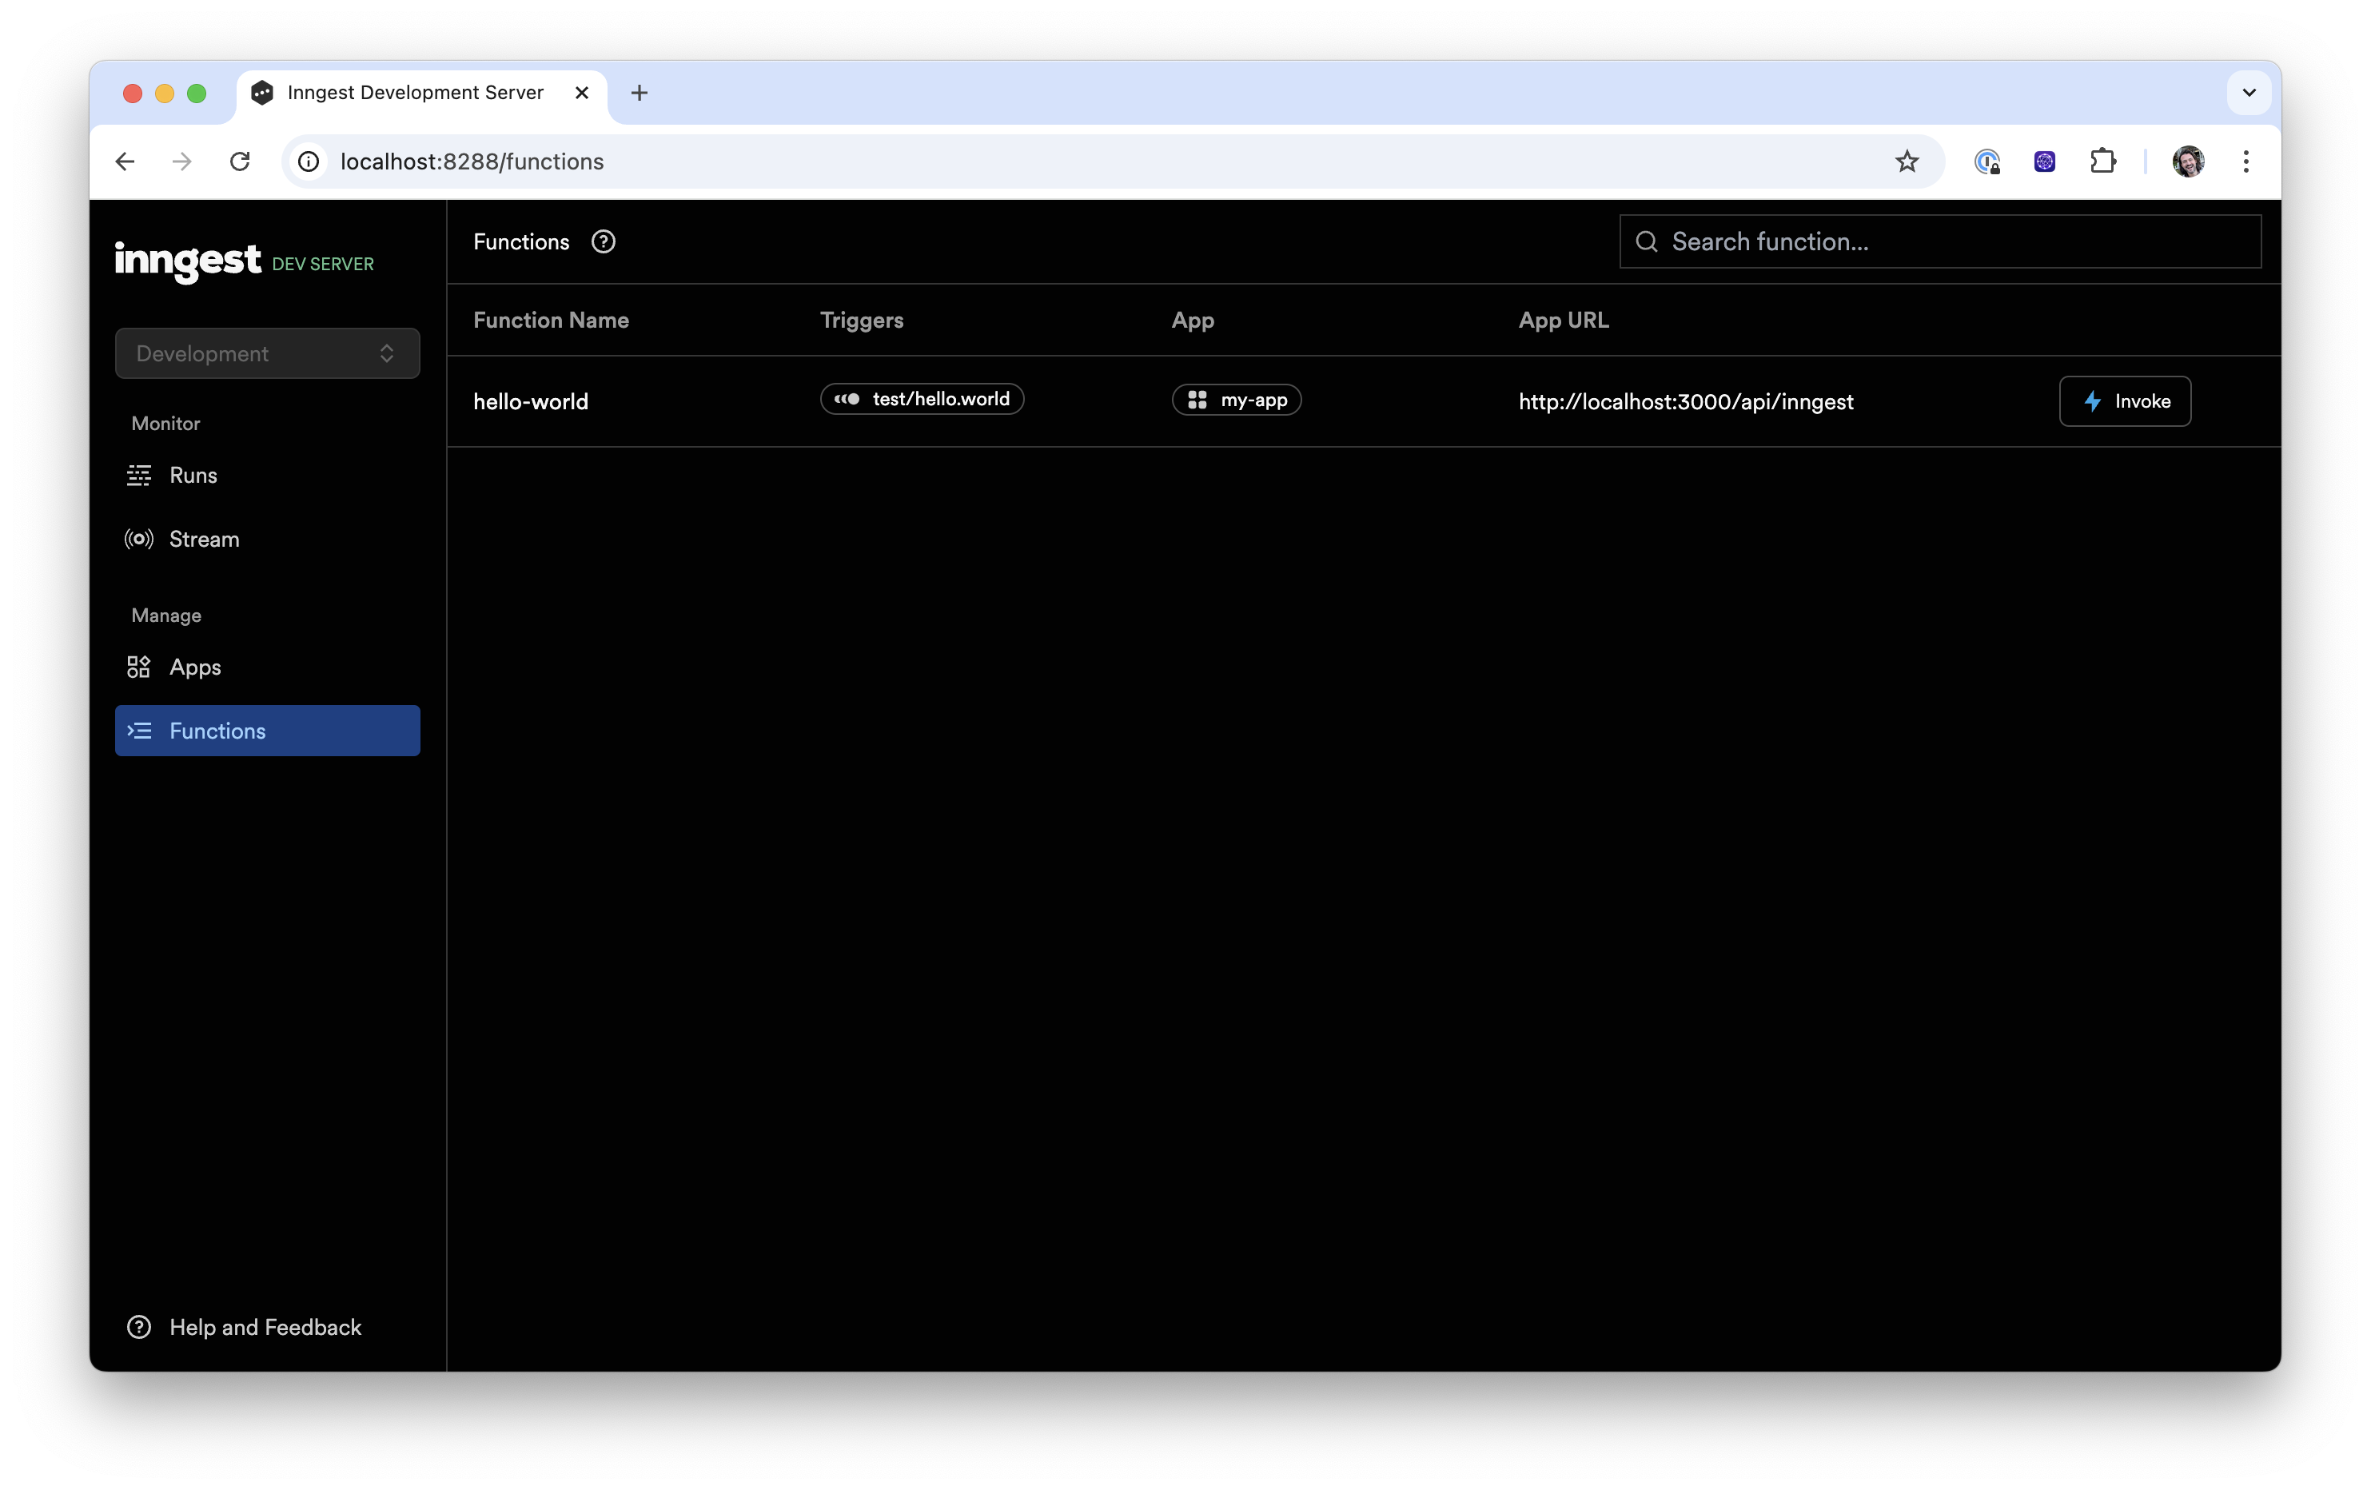Click the event trigger icon on test/hello.world badge
The width and height of the screenshot is (2371, 1490).
849,400
